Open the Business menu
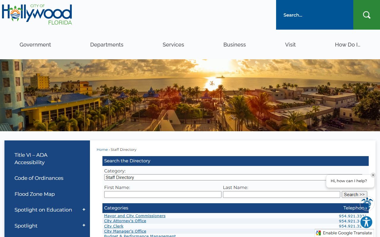Screen dimensions: 380x237 pyautogui.click(x=235, y=45)
